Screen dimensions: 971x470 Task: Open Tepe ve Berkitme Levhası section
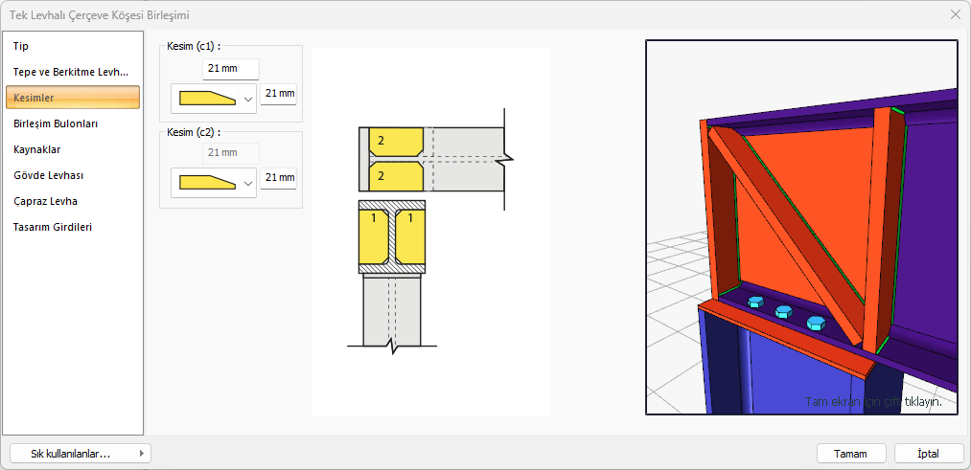[73, 72]
